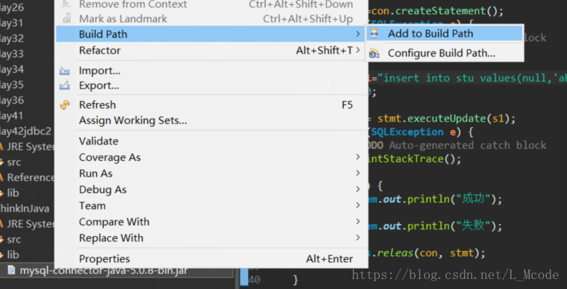567x289 pixels.
Task: Click the mysql-connector jar file icon
Action: 11,270
